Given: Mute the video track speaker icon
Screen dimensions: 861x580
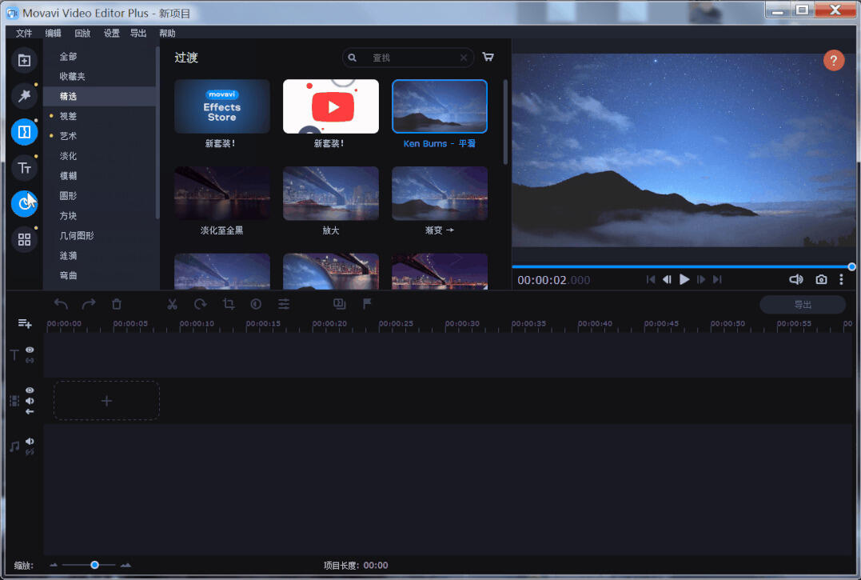Looking at the screenshot, I should pyautogui.click(x=30, y=400).
